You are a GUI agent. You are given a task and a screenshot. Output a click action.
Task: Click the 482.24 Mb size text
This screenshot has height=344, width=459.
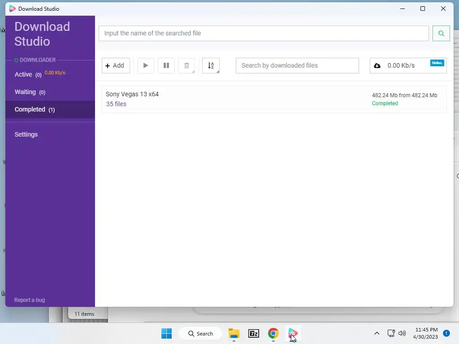point(404,95)
